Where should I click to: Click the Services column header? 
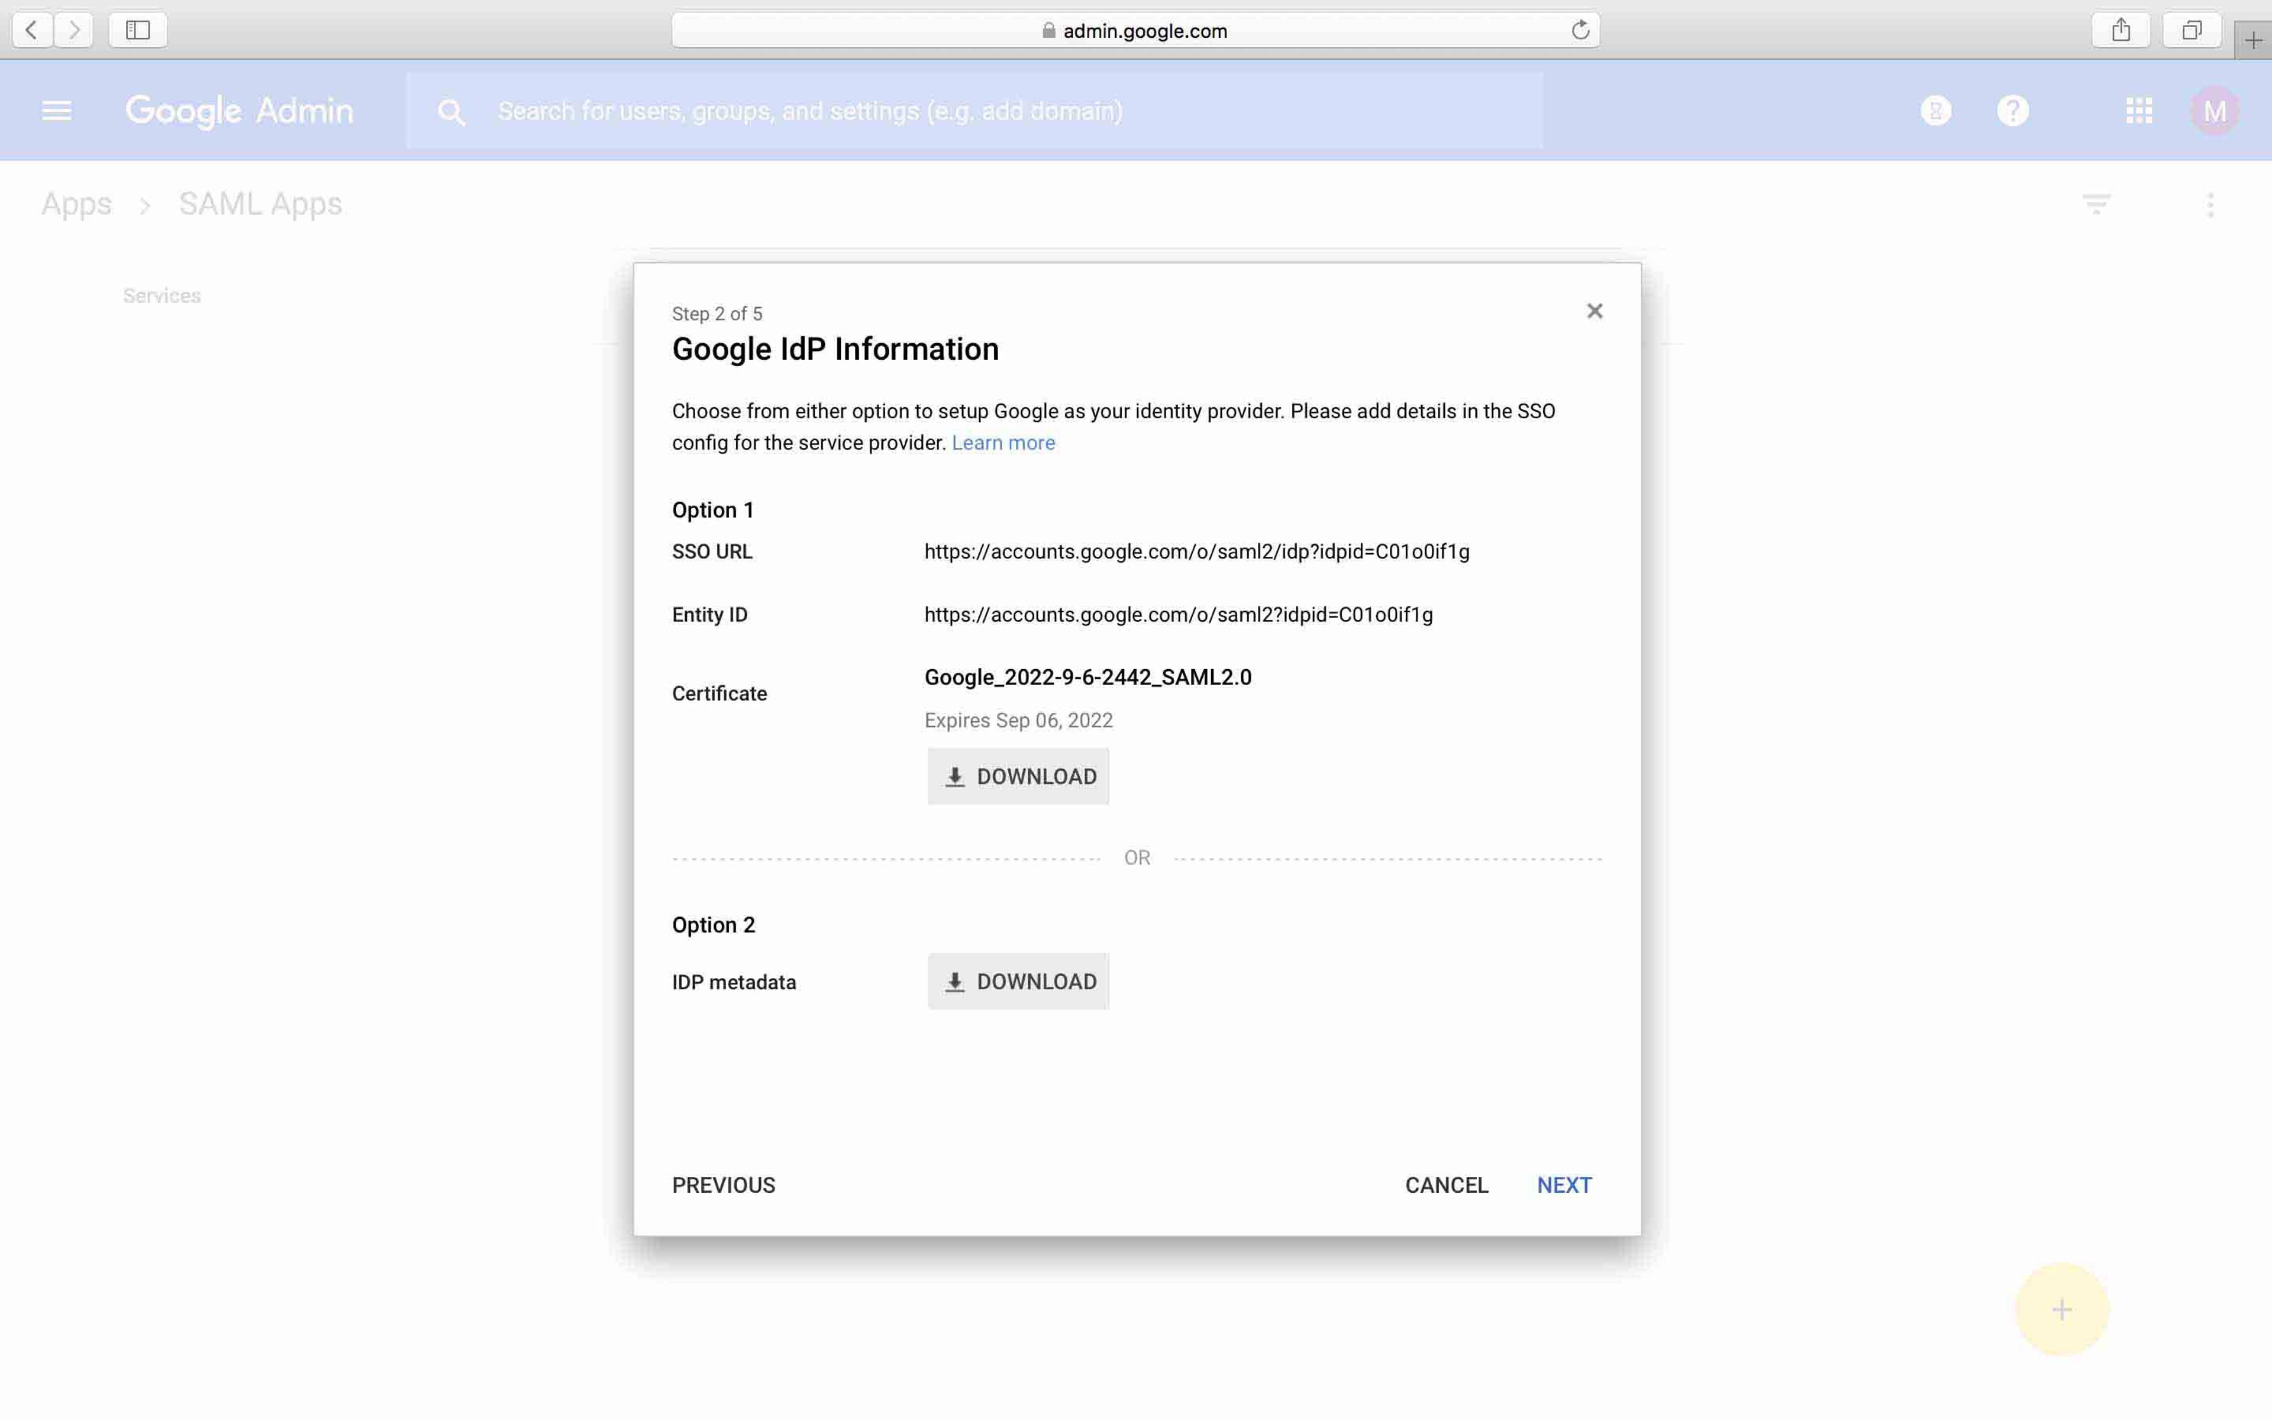162,296
